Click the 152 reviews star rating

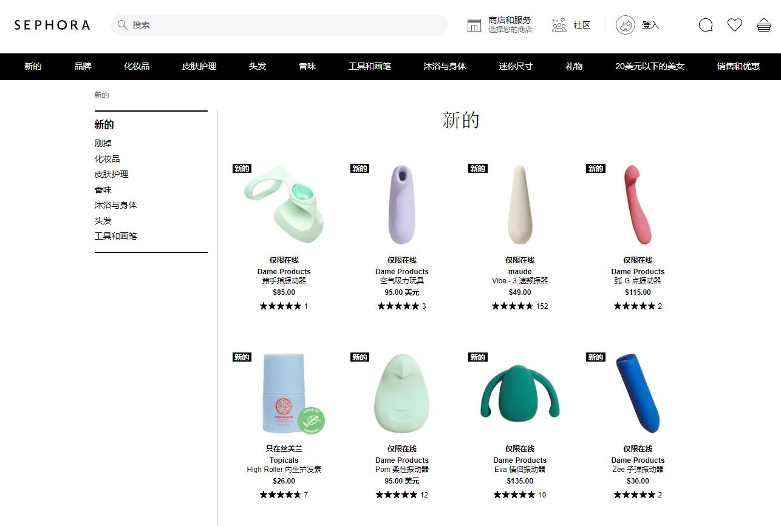520,306
